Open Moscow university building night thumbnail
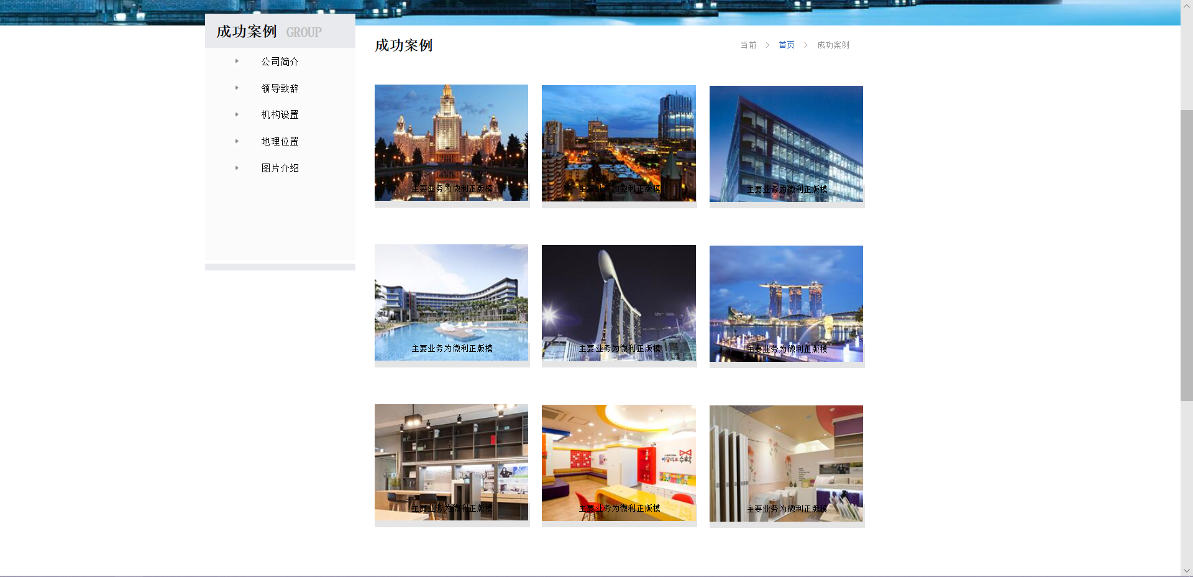1193x577 pixels. [451, 142]
